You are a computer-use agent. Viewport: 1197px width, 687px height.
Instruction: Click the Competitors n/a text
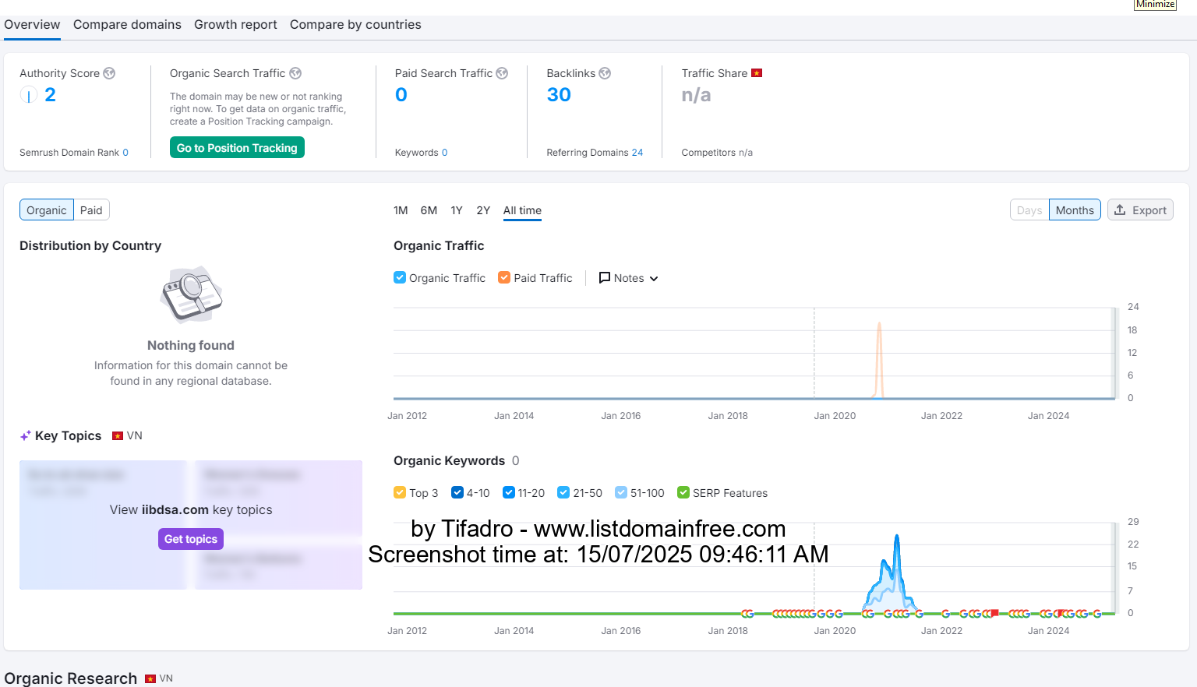tap(717, 153)
